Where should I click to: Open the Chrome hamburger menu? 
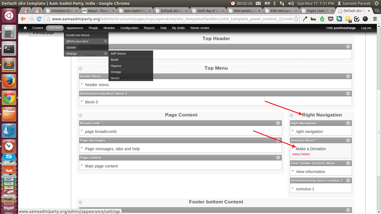pyautogui.click(x=375, y=19)
